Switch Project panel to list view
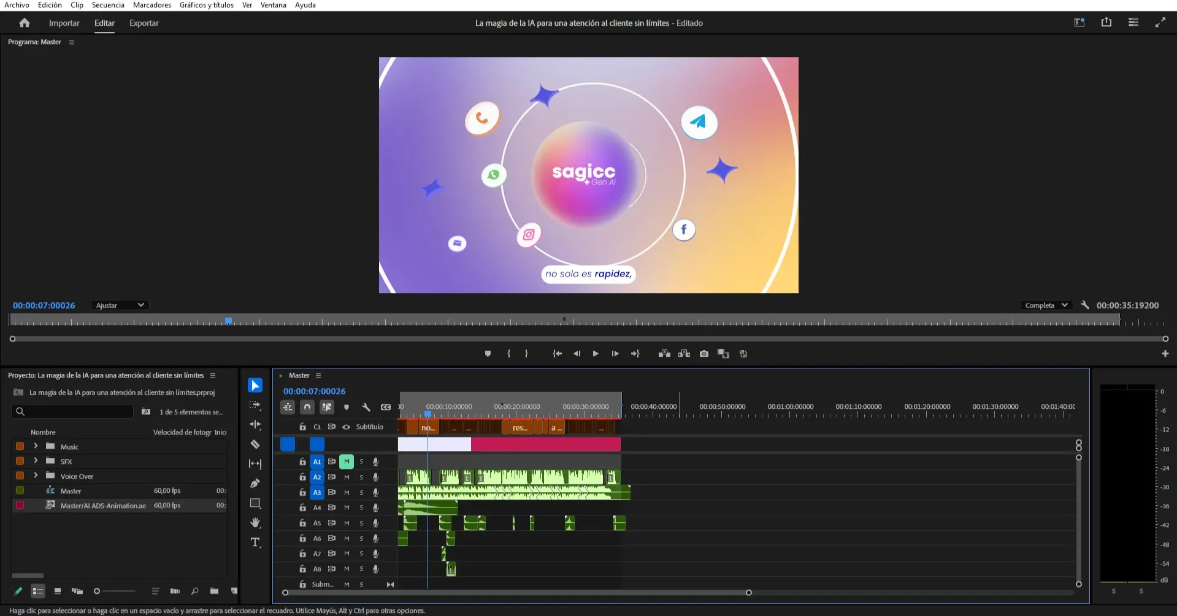The height and width of the screenshot is (616, 1177). (37, 591)
